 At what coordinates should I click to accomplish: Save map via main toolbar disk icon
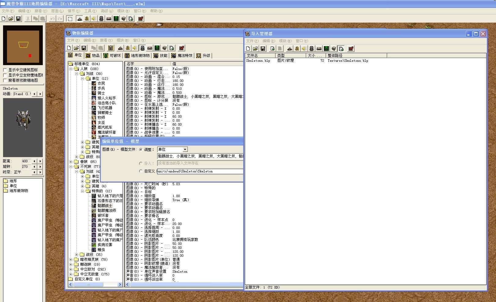[18, 19]
